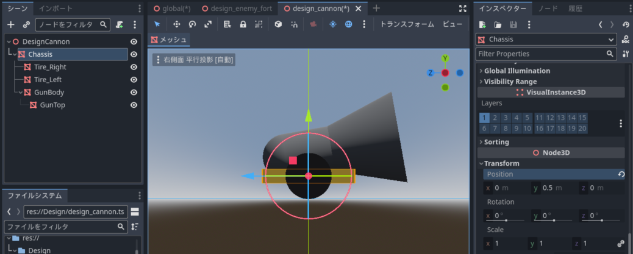Hide the Chassis node

point(134,54)
